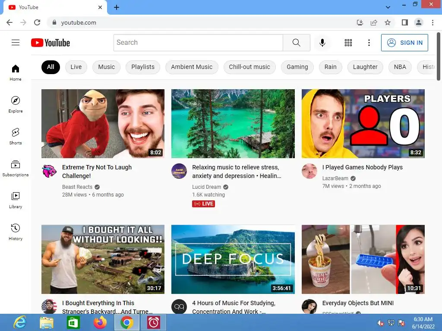The image size is (442, 331).
Task: Launch Firefox from taskbar
Action: click(100, 322)
